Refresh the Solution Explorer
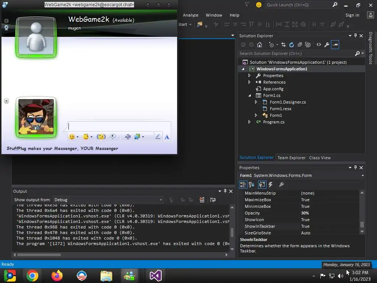This screenshot has width=377, height=283. [292, 45]
